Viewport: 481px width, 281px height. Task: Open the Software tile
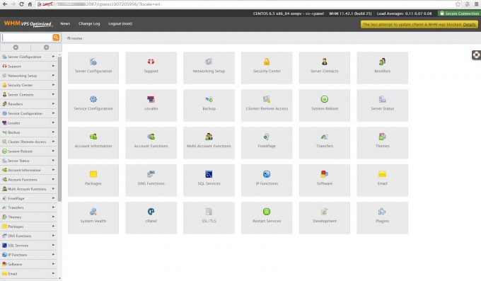[325, 180]
